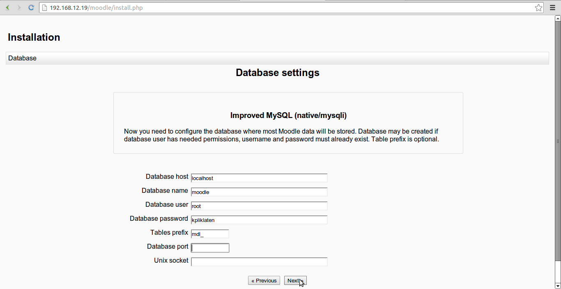This screenshot has width=561, height=289.
Task: Click the Database port input field
Action: coord(210,248)
